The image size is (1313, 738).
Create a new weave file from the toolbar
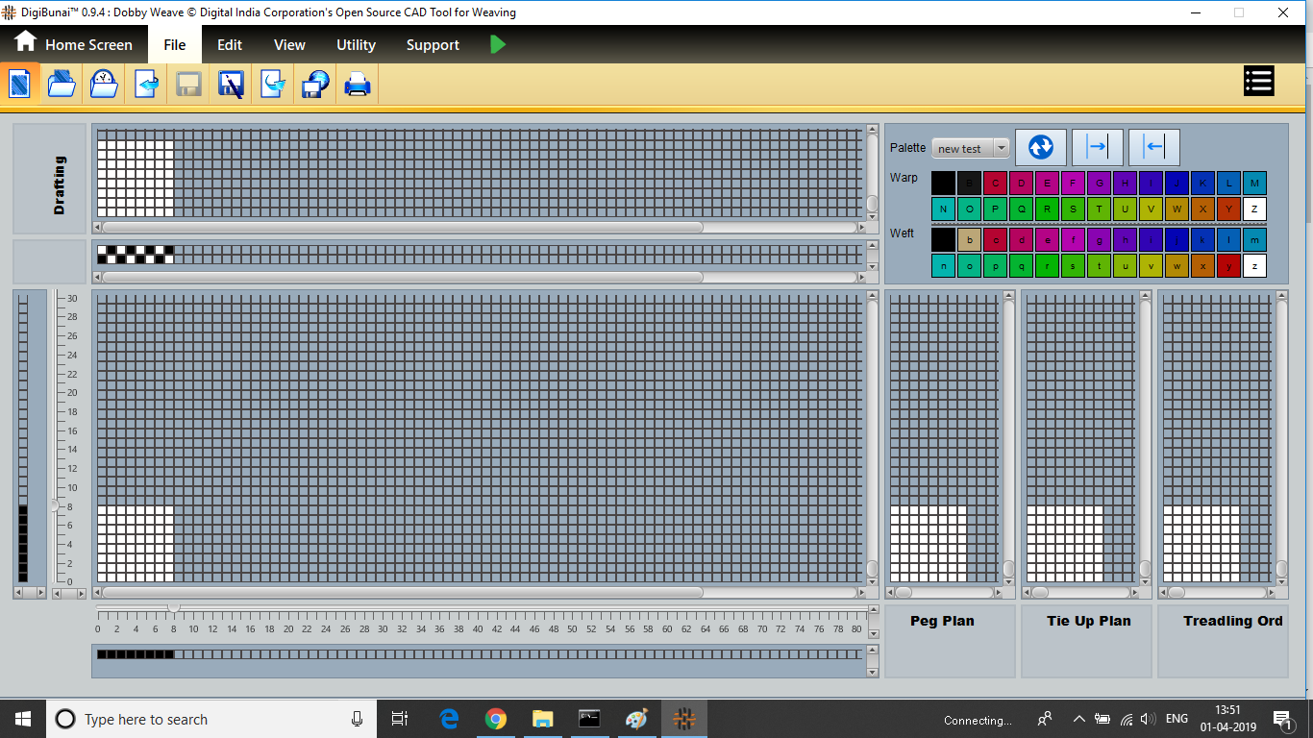(x=19, y=85)
